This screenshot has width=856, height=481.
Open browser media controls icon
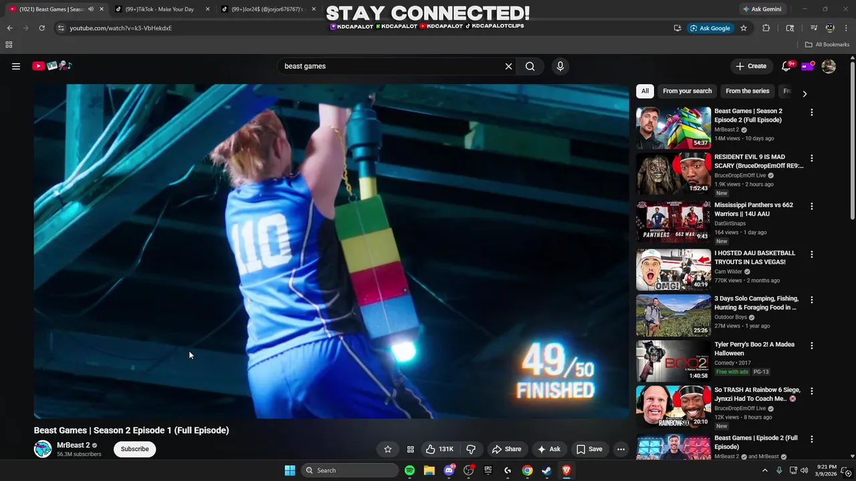[x=814, y=28]
